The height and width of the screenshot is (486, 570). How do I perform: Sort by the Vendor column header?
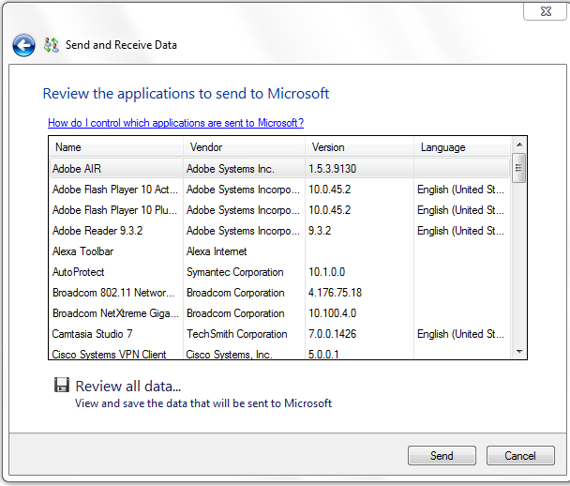(244, 147)
